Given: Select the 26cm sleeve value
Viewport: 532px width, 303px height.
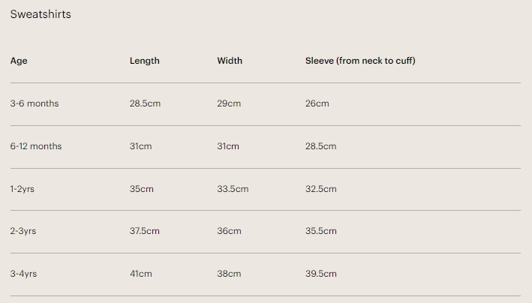Looking at the screenshot, I should [317, 103].
